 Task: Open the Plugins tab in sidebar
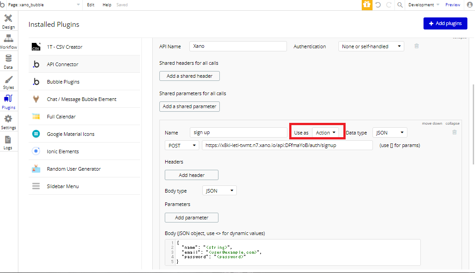(x=9, y=102)
